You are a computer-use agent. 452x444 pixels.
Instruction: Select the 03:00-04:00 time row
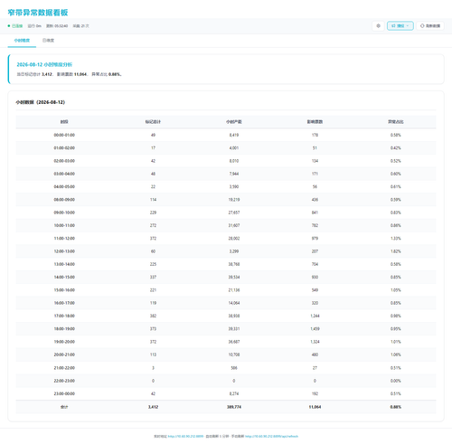226,174
